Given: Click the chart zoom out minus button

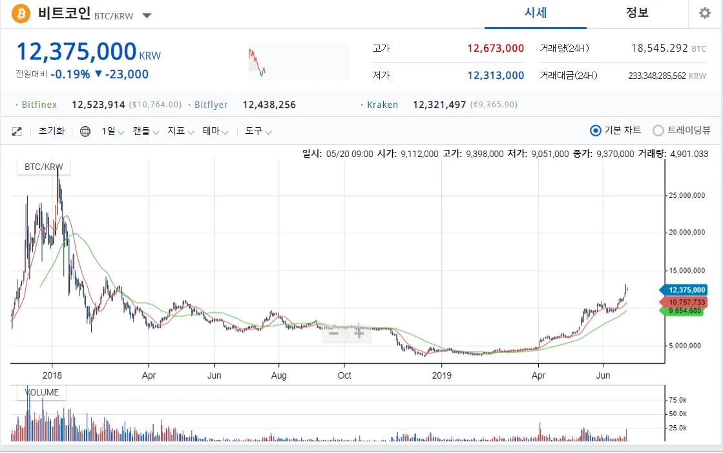Looking at the screenshot, I should pyautogui.click(x=334, y=333).
